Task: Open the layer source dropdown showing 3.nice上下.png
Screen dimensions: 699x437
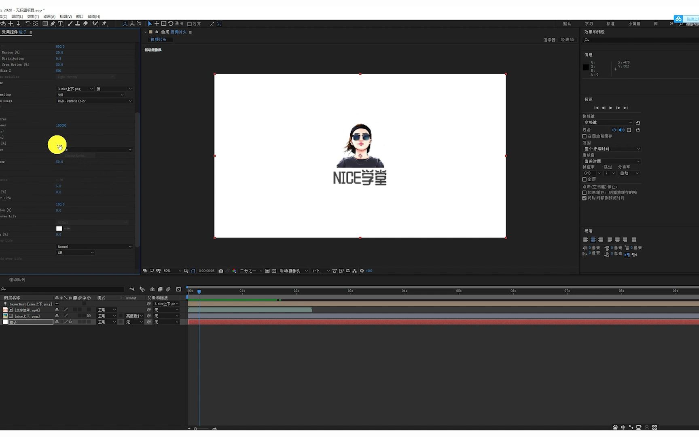Action: (x=75, y=89)
